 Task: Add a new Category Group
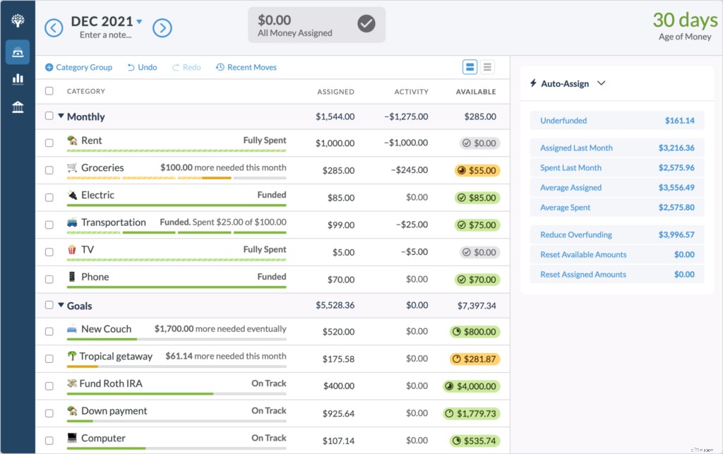coord(78,67)
